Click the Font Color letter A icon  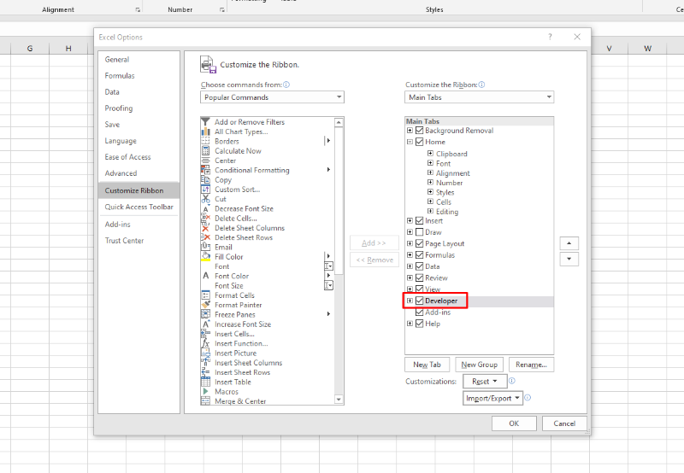[205, 276]
